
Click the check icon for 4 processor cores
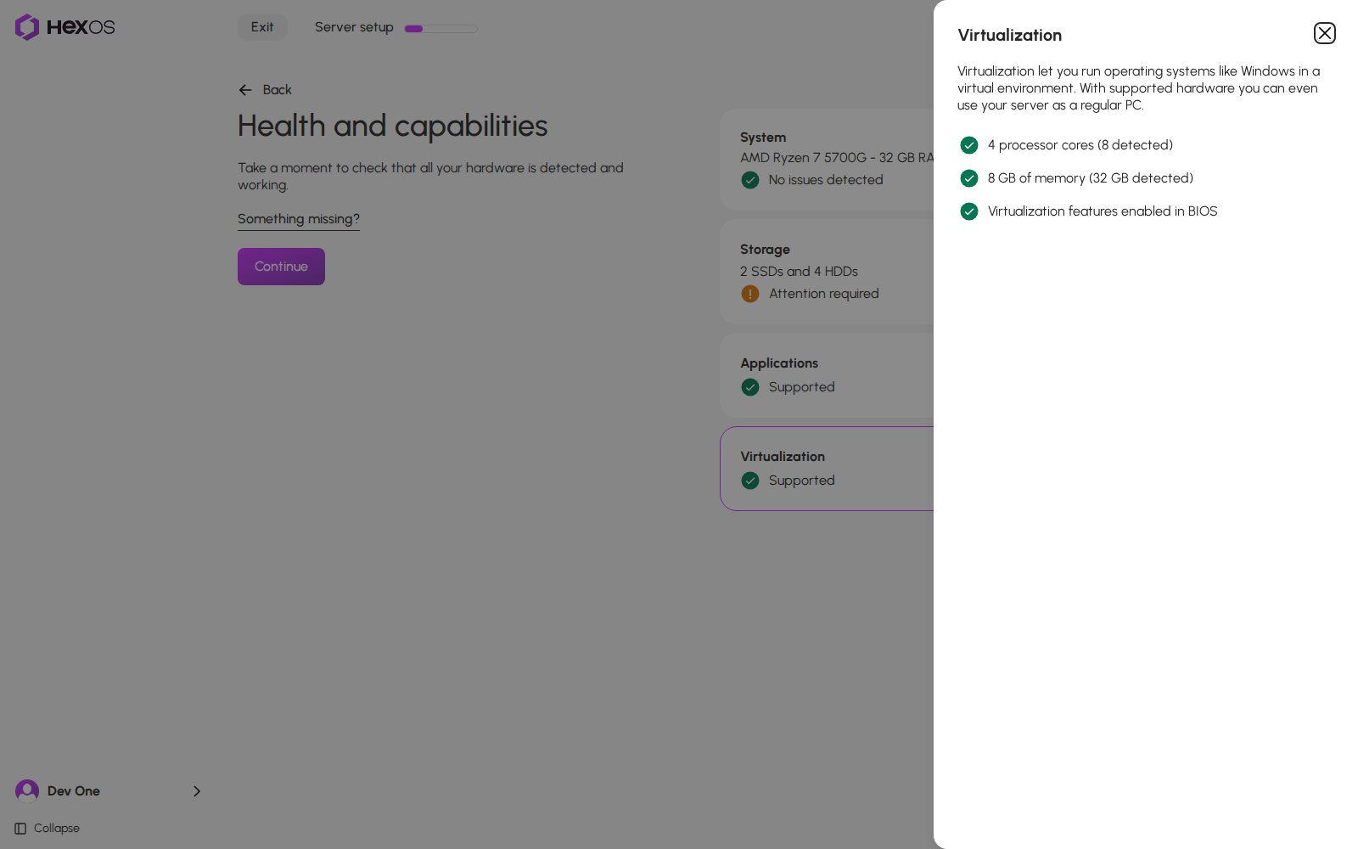pyautogui.click(x=969, y=145)
